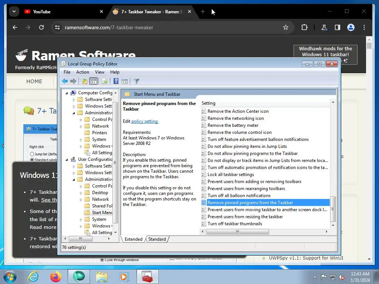Toggle Chrome's side panel icon
The image size is (379, 284).
click(x=338, y=27)
